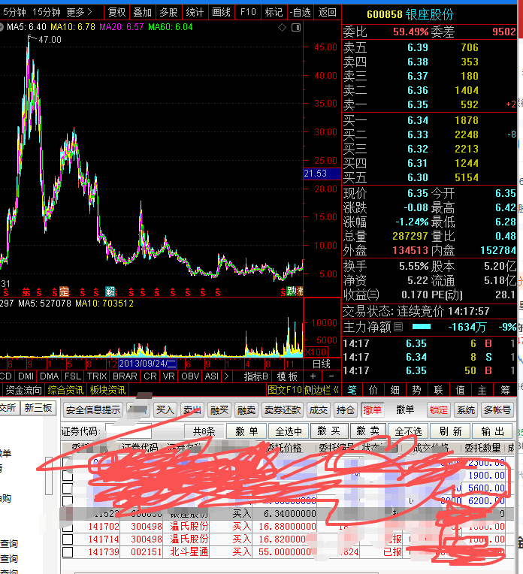The image size is (523, 574).
Task: Switch to the TRIX indicator
Action: (x=97, y=376)
